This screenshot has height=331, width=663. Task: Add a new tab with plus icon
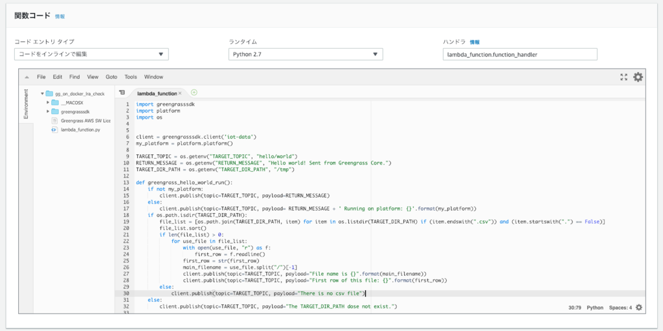(194, 92)
